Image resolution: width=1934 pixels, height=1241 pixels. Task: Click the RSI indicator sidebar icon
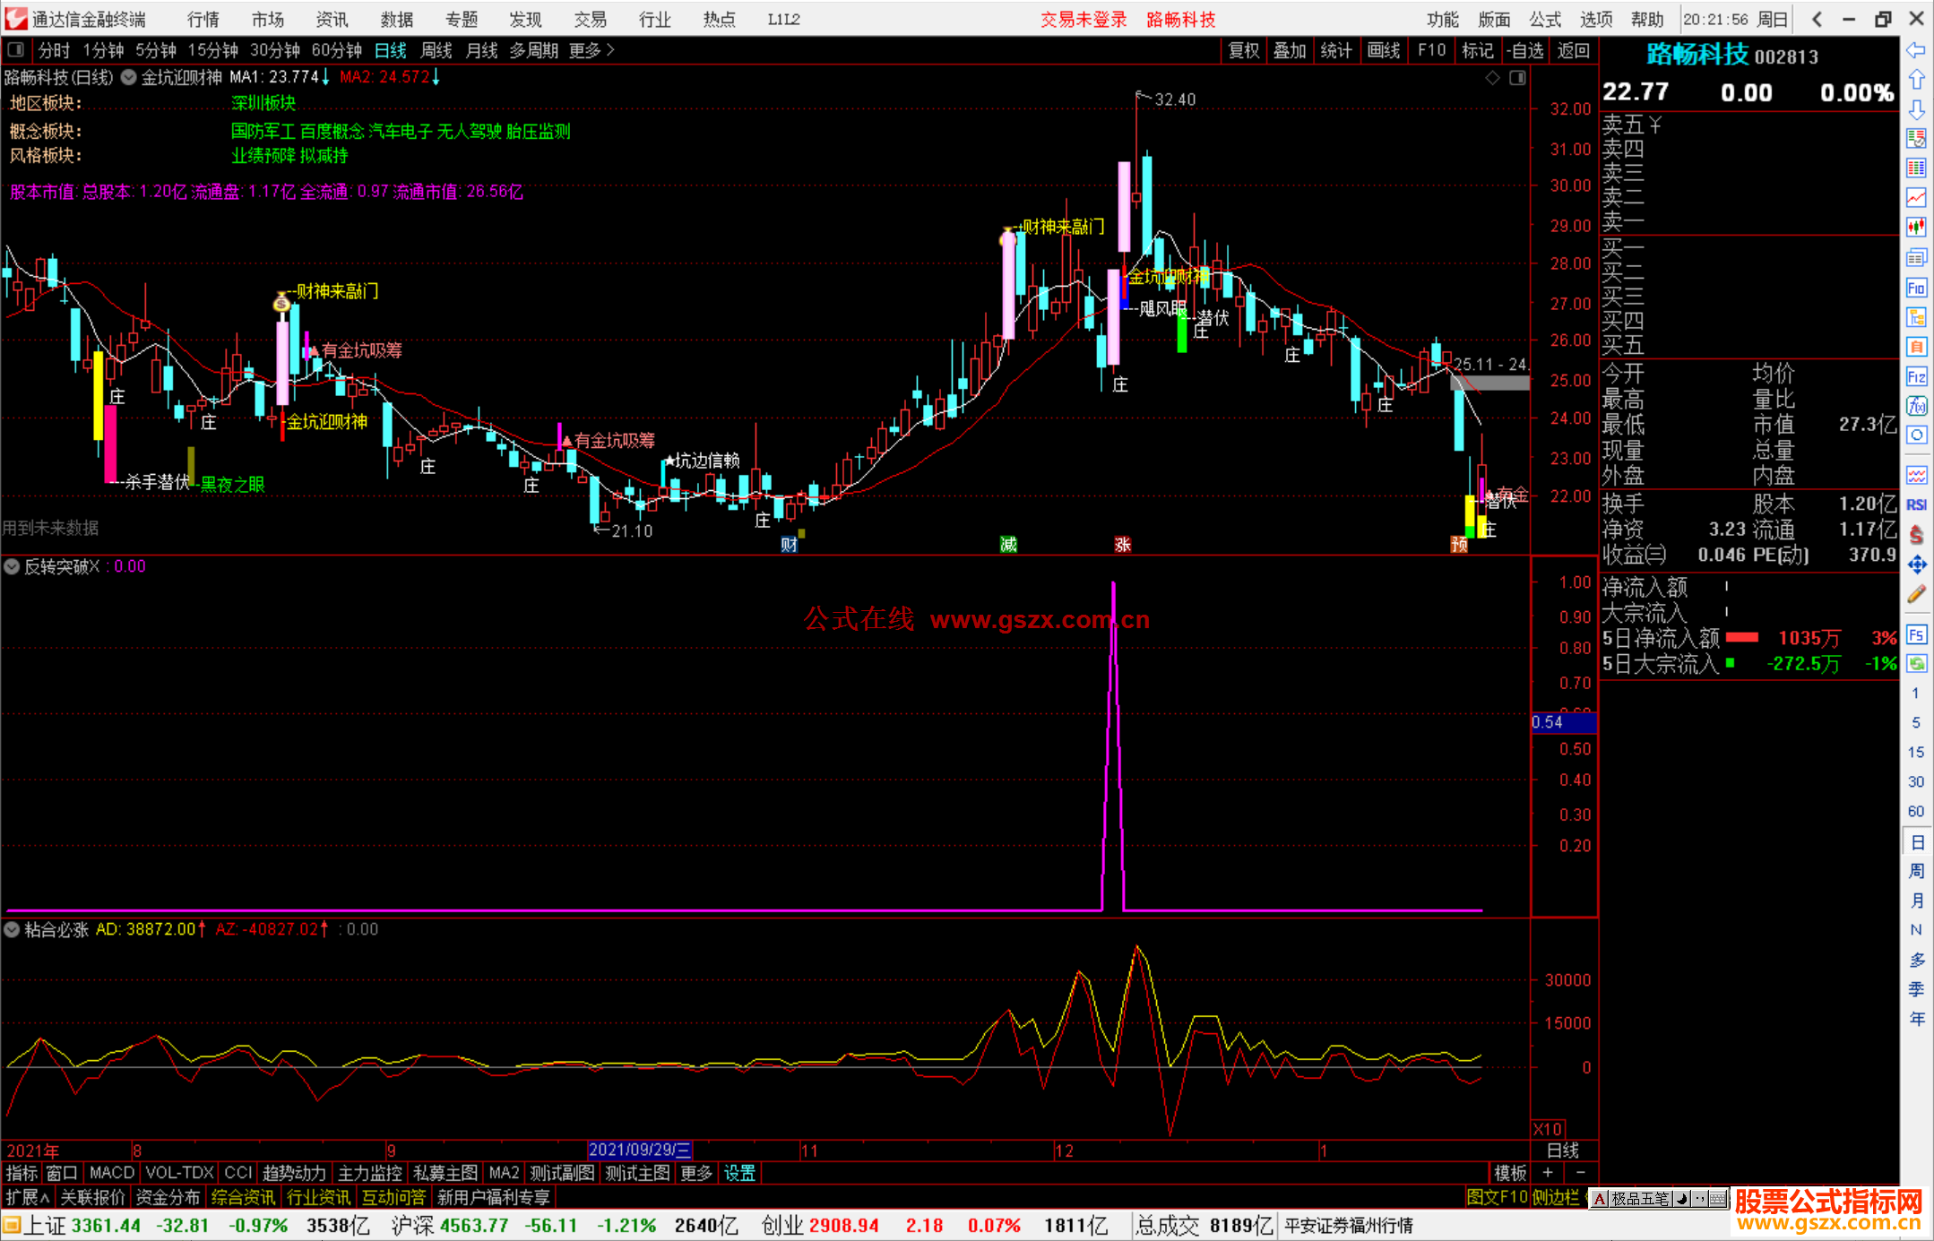pos(1916,504)
